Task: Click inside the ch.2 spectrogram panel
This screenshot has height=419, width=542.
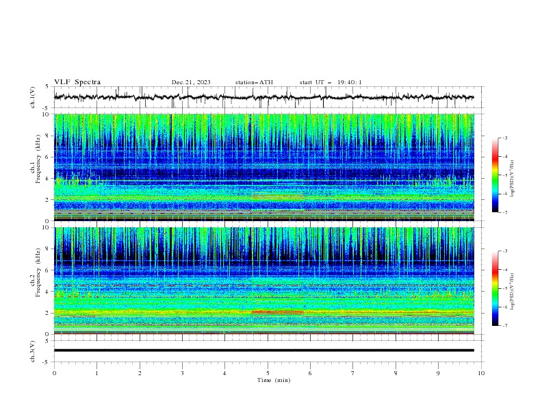Action: 263,281
